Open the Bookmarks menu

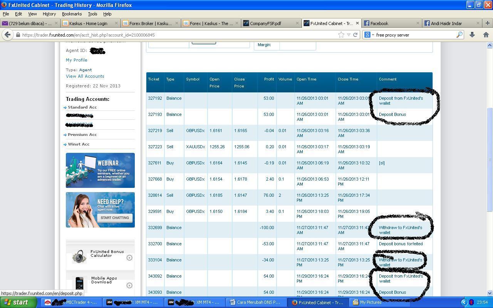click(x=72, y=14)
